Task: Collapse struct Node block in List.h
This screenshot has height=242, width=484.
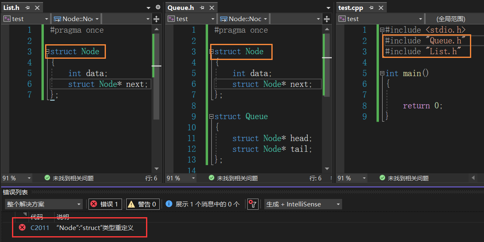Action: coord(48,52)
